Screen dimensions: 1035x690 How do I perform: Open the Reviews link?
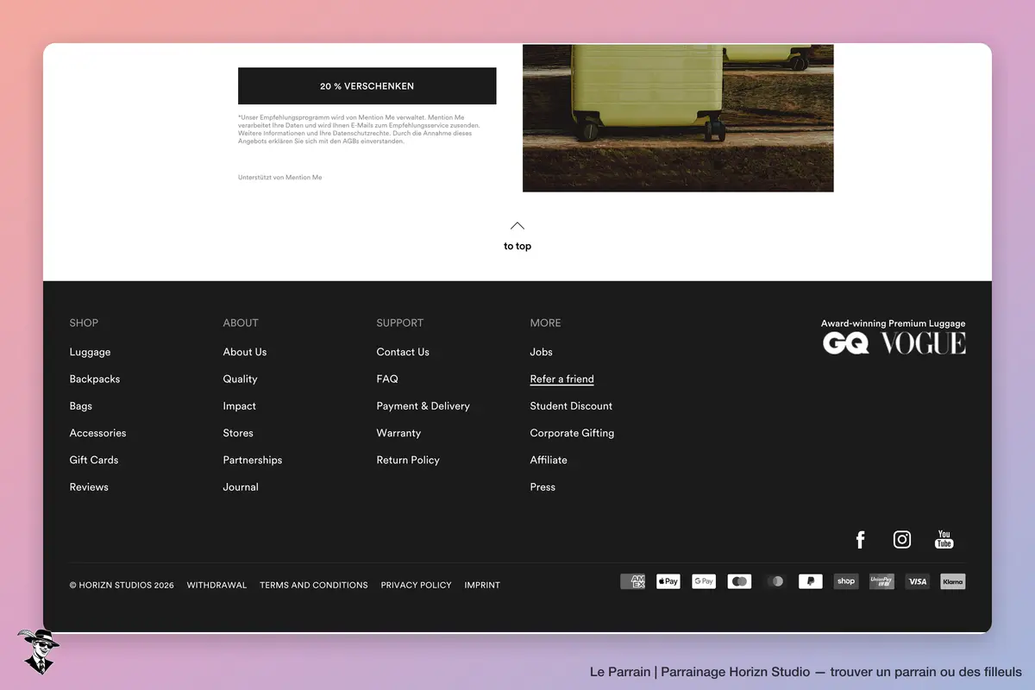(89, 486)
